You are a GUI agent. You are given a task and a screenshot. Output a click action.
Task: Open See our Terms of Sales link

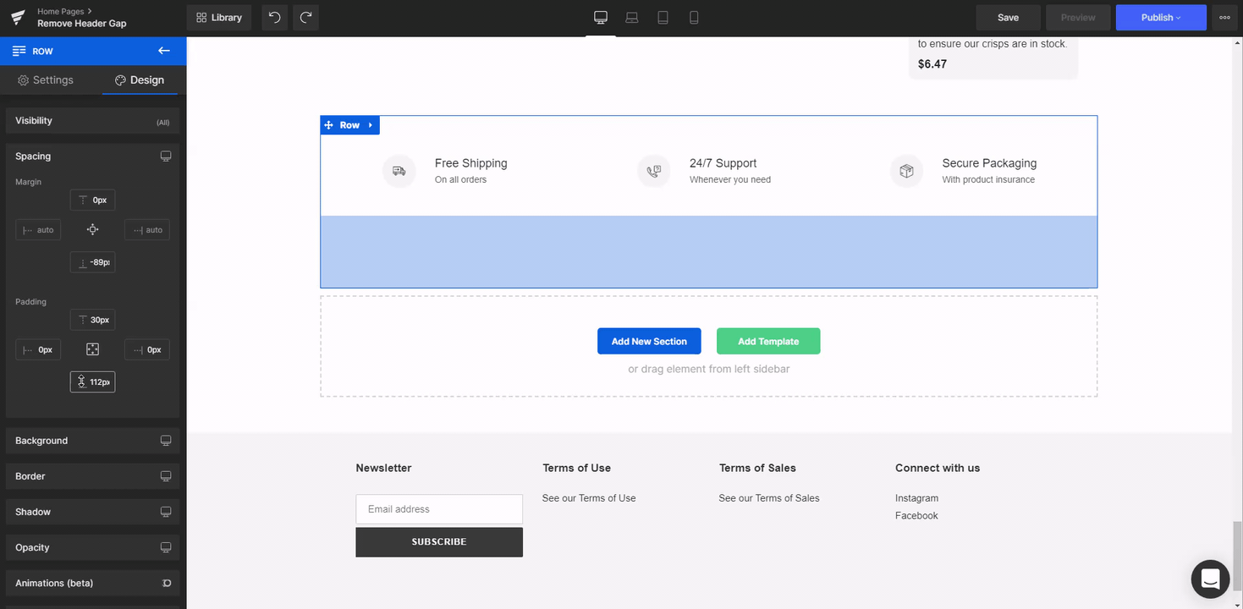[769, 498]
